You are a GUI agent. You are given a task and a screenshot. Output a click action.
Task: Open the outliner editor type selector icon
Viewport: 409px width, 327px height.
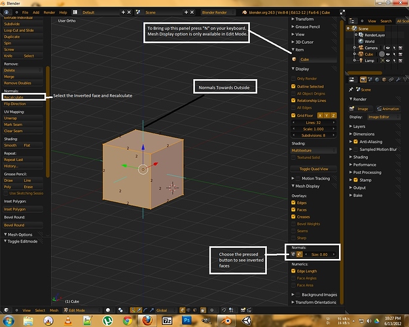tap(352, 21)
